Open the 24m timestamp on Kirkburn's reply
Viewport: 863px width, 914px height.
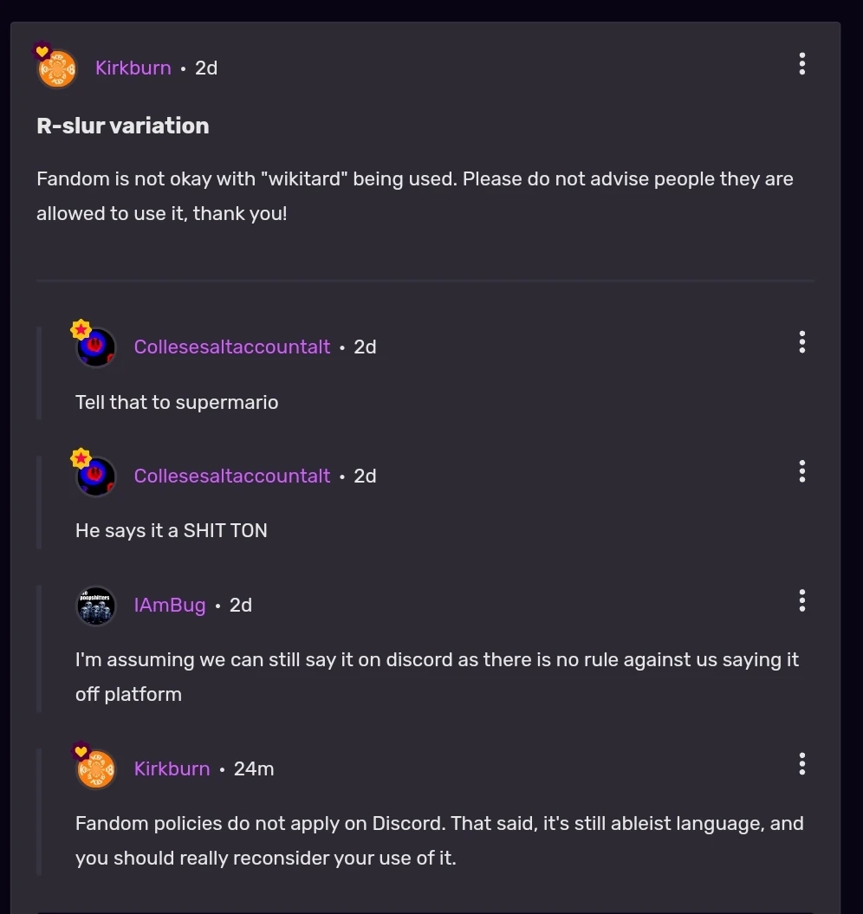pos(254,769)
